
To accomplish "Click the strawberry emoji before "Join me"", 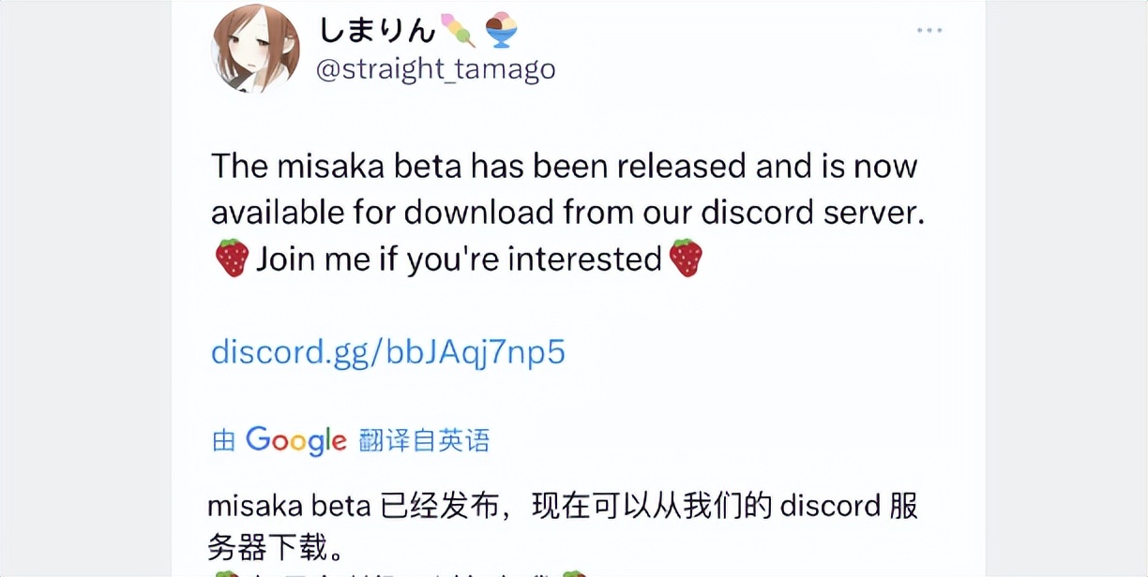I will [x=232, y=259].
